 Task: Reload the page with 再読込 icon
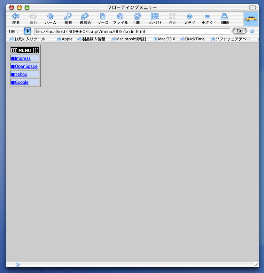[85, 16]
